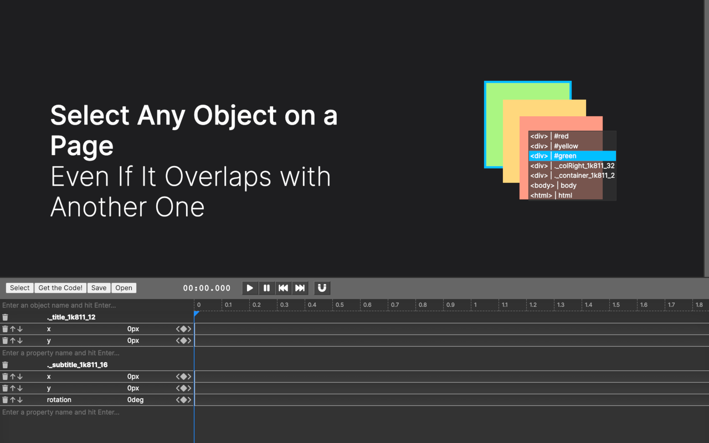The width and height of the screenshot is (709, 443).
Task: Click the Save button
Action: pos(99,288)
